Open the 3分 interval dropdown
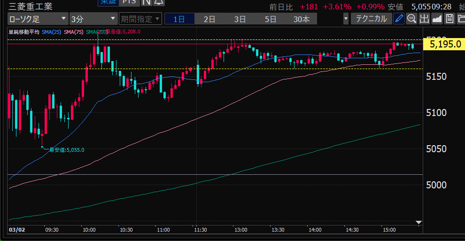465x241 pixels. pos(93,19)
